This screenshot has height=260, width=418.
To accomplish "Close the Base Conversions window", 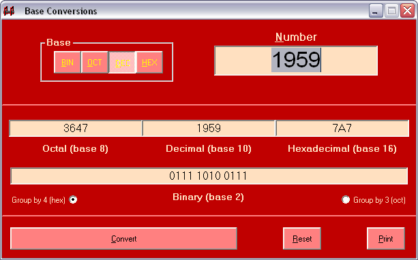I will (x=408, y=11).
